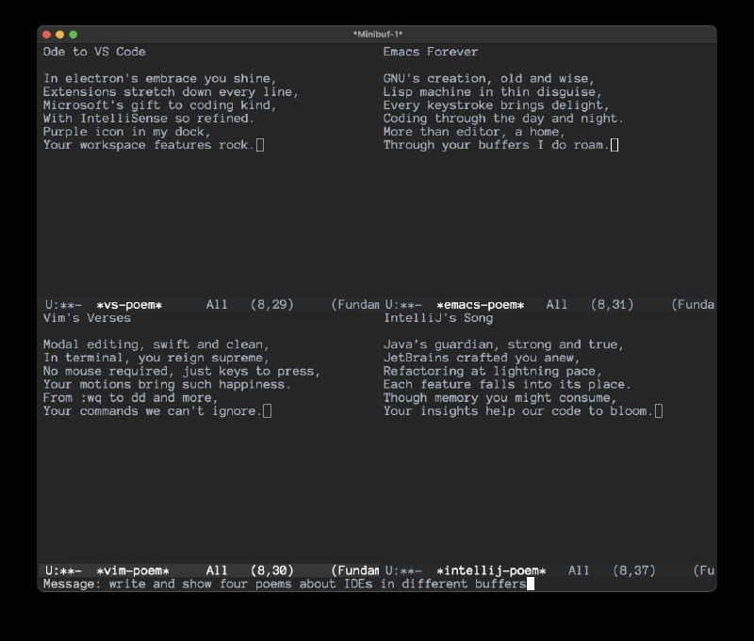Click the red close window button
The height and width of the screenshot is (641, 754).
point(47,35)
